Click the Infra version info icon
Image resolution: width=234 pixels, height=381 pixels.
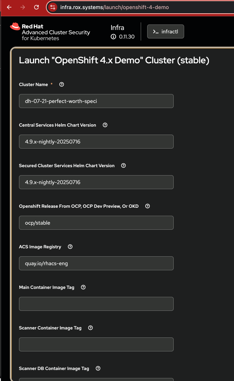(113, 37)
